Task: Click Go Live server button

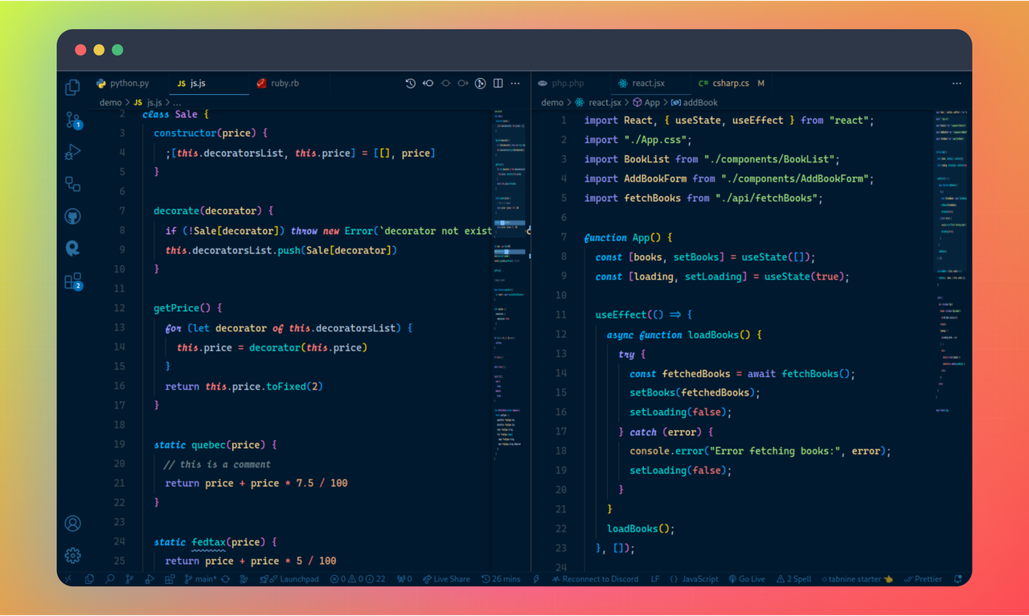Action: [x=747, y=579]
